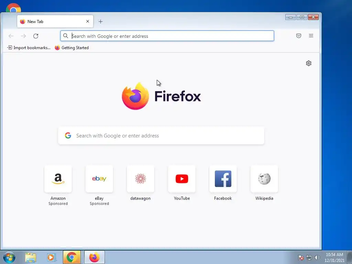The height and width of the screenshot is (264, 352).
Task: Click the Wikipedia label text
Action: coord(264,198)
